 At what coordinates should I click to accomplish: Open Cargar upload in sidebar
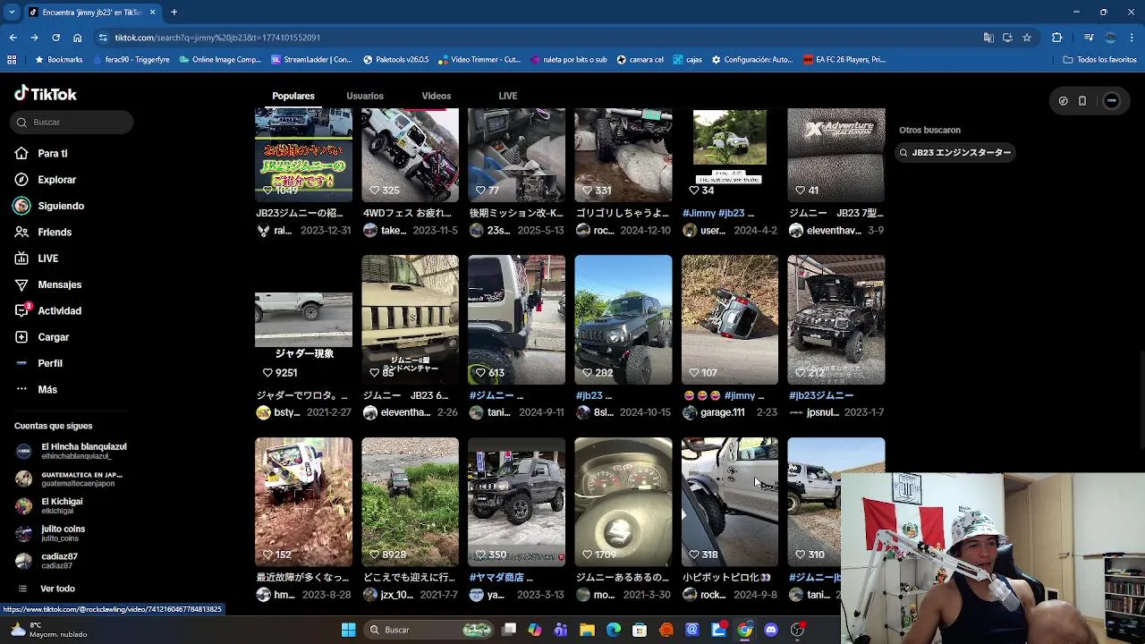click(x=53, y=337)
